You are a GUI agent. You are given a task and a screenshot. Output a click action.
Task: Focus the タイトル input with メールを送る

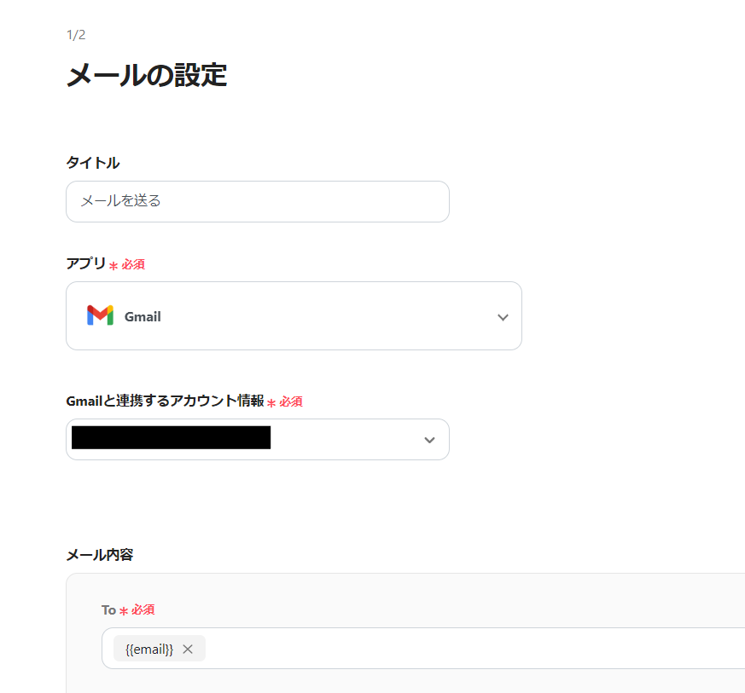coord(257,201)
